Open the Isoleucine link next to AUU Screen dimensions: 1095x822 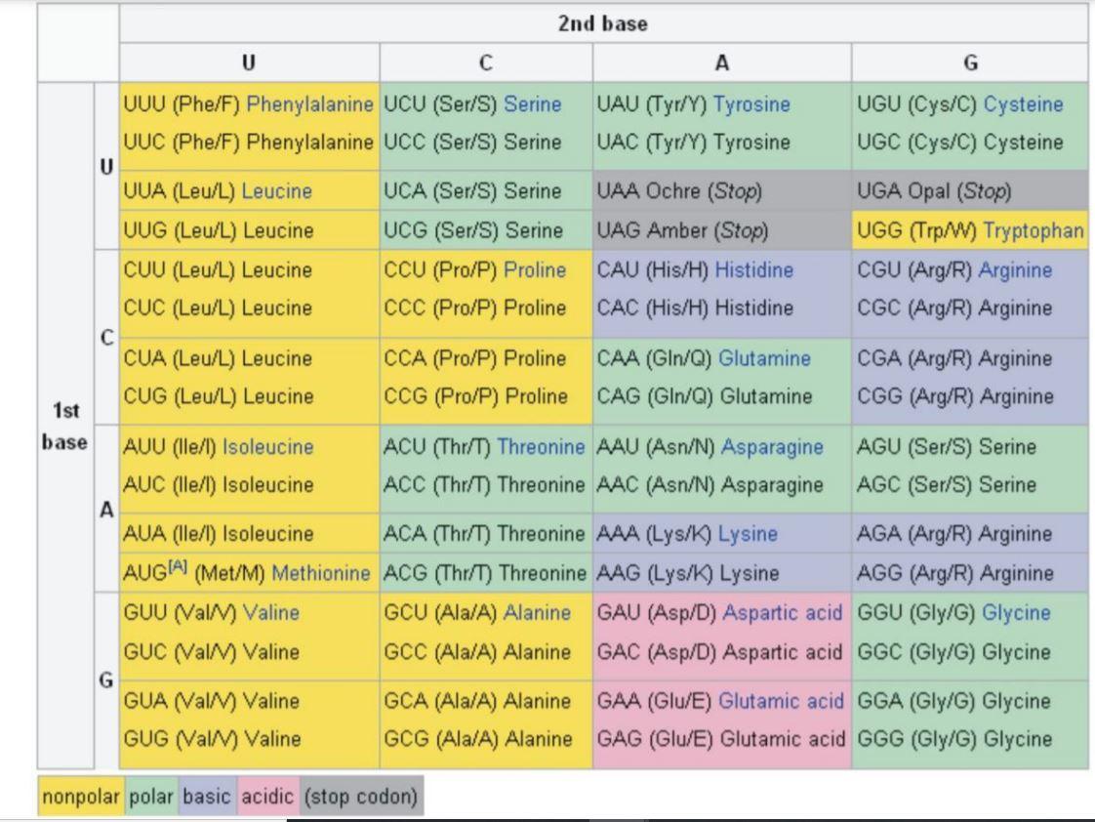pos(268,447)
